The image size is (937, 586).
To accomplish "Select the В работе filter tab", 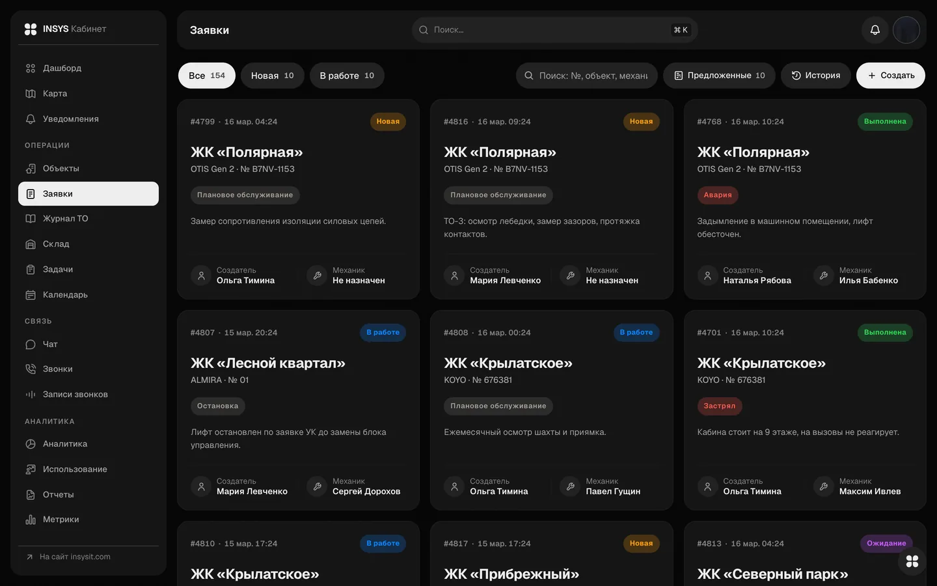I will 347,76.
